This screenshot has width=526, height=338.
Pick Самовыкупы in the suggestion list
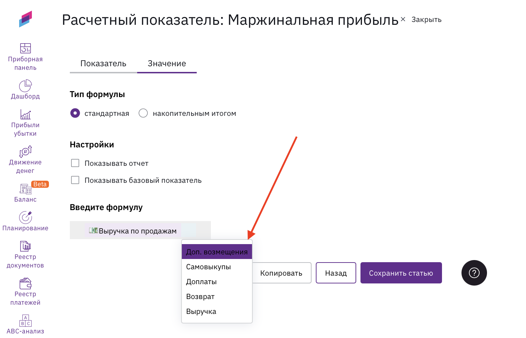[208, 267]
